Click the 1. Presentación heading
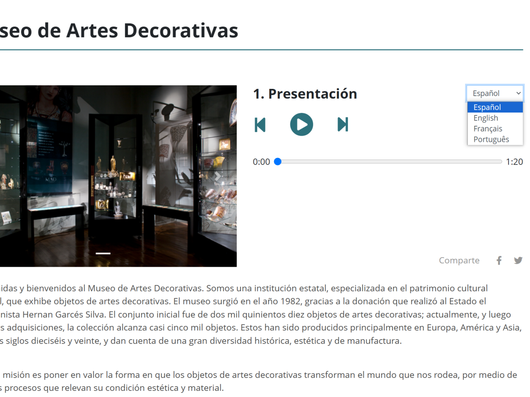The width and height of the screenshot is (530, 397). (x=305, y=94)
